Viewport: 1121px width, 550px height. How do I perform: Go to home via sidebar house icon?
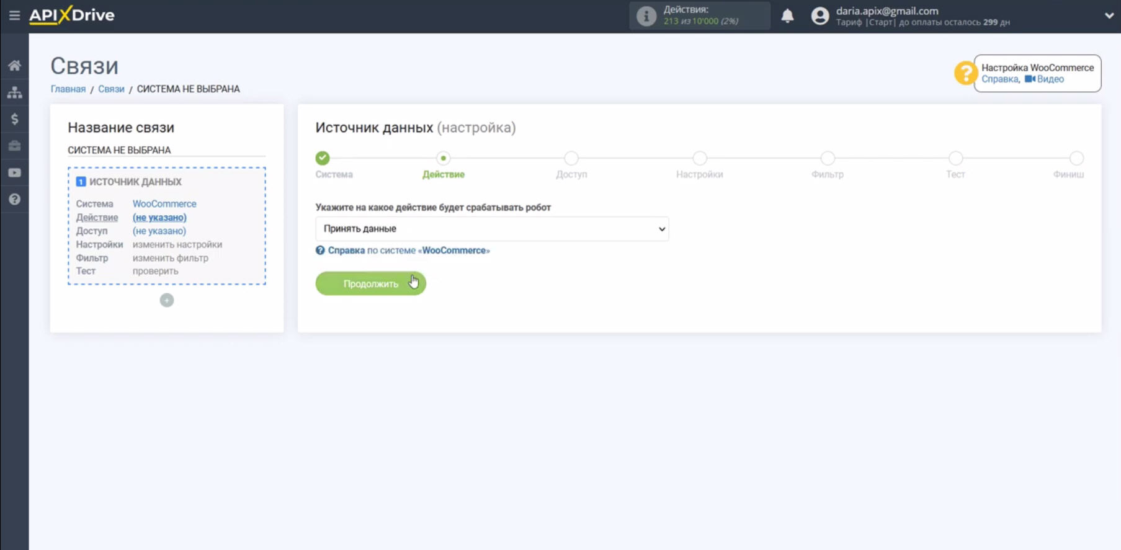click(14, 65)
